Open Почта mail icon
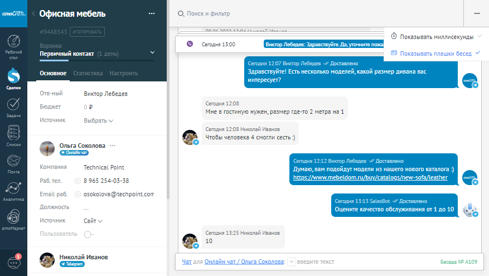Screen dimensions: 489x276 coord(13,163)
